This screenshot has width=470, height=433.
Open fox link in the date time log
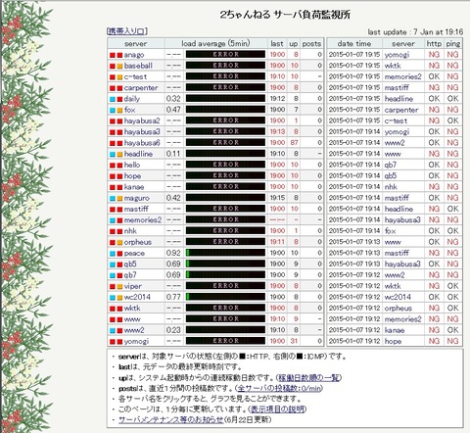point(390,231)
